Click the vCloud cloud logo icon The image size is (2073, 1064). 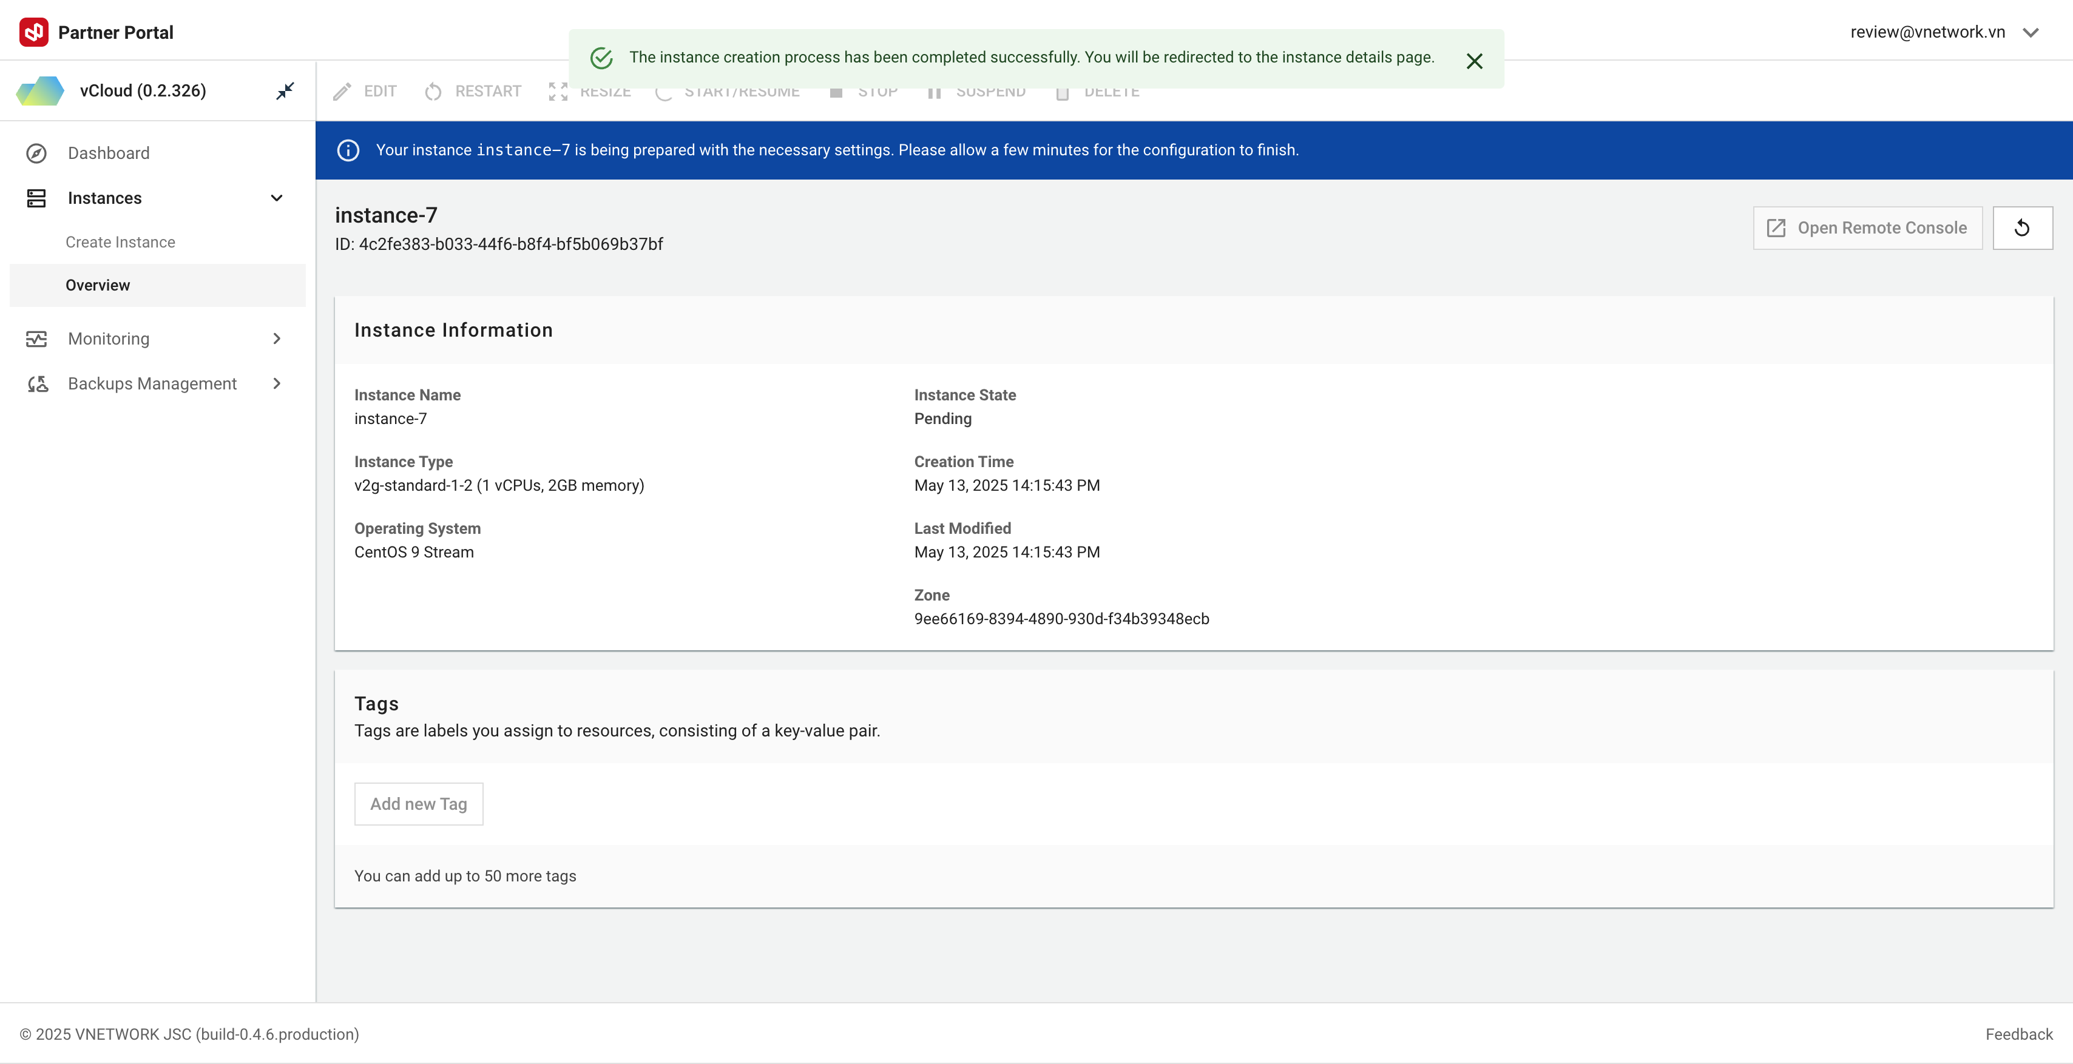pos(40,91)
